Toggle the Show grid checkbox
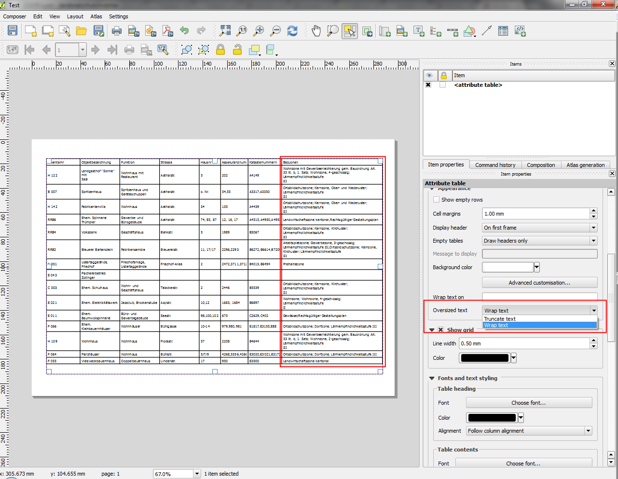 tap(441, 330)
